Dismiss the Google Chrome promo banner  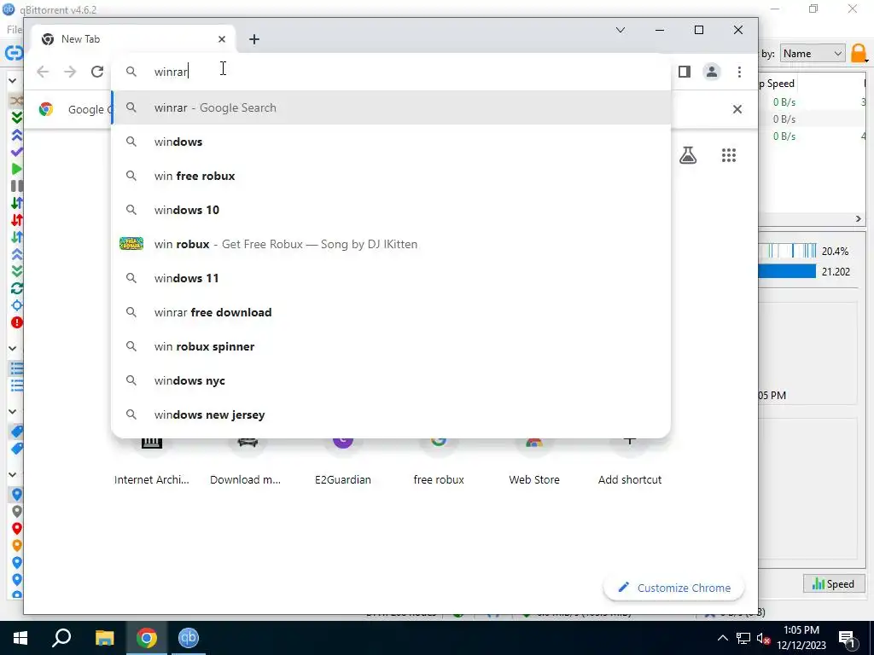tap(737, 109)
